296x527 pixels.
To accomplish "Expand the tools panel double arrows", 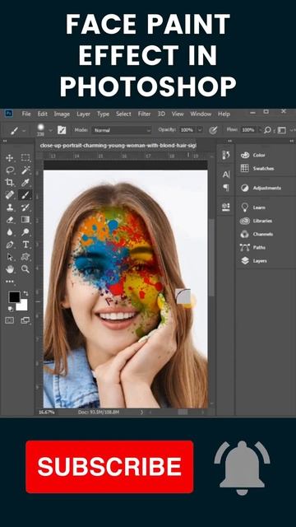I will (5, 141).
